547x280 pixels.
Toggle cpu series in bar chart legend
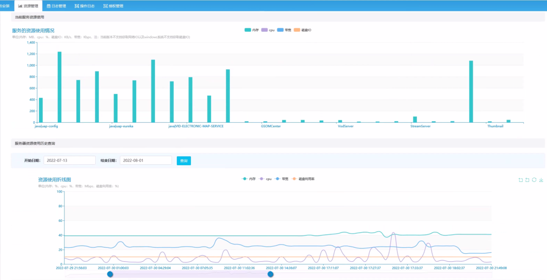tap(268, 30)
